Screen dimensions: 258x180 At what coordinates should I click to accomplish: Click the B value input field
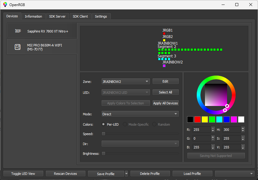[202, 147]
